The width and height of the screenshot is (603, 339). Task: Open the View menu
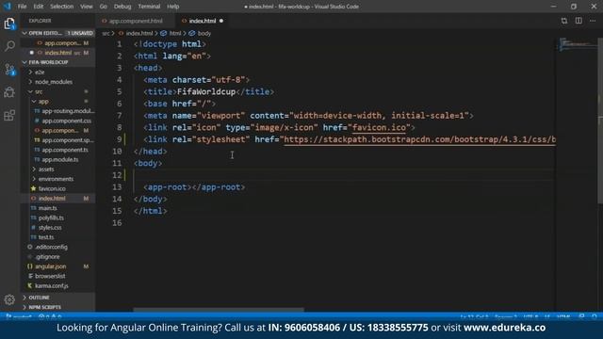pos(86,7)
